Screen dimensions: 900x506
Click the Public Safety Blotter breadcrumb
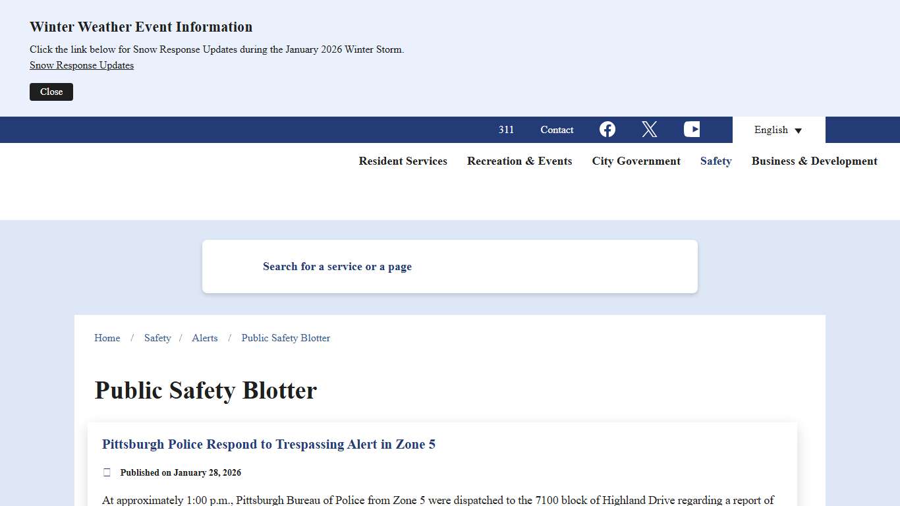click(285, 338)
